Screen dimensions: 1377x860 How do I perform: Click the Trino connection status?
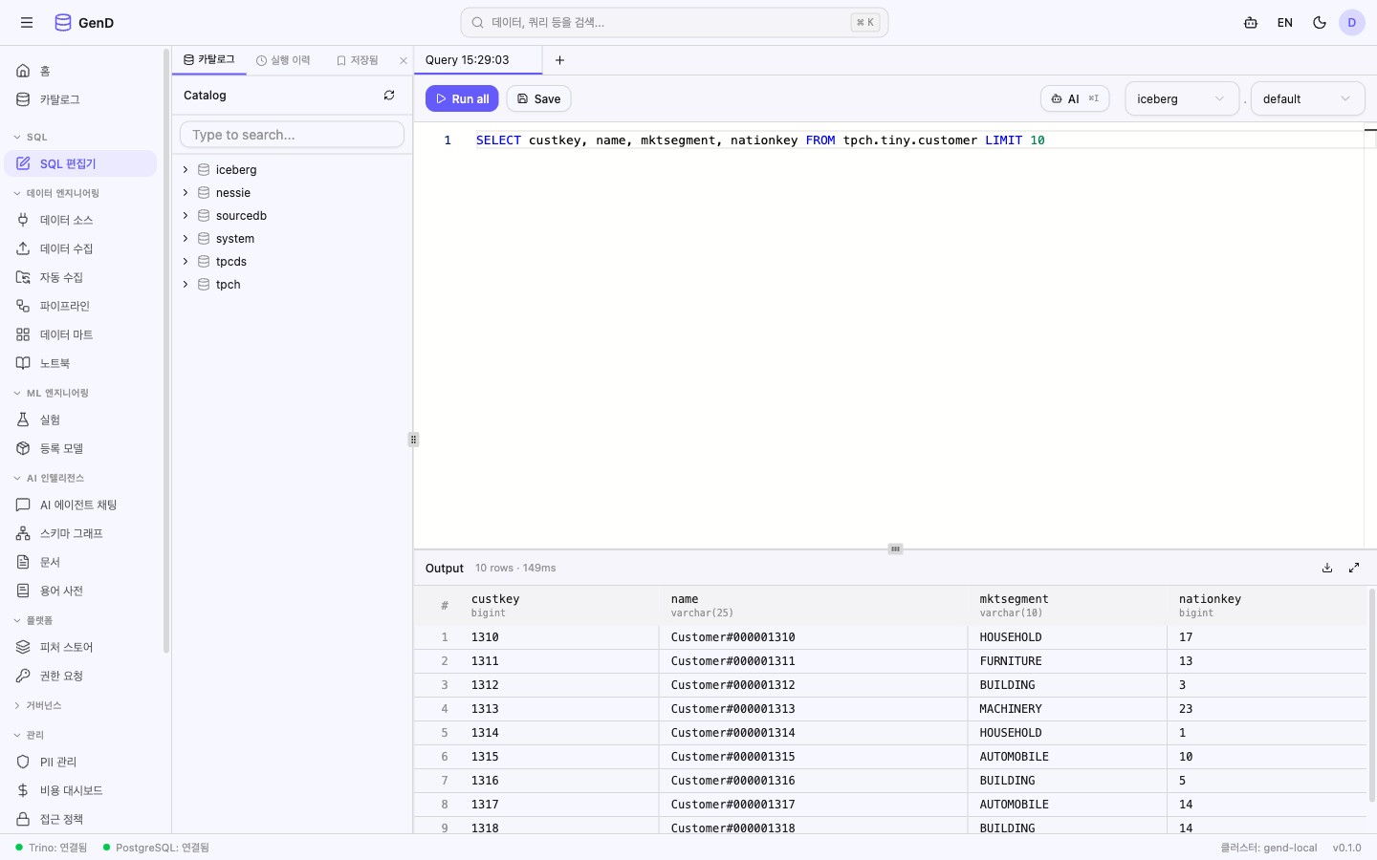[x=52, y=848]
